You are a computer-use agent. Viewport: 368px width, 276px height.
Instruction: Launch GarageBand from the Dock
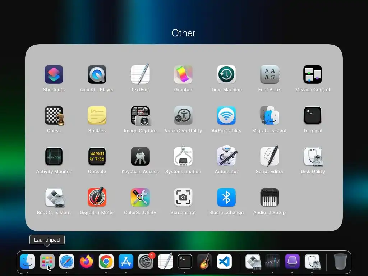pos(204,262)
